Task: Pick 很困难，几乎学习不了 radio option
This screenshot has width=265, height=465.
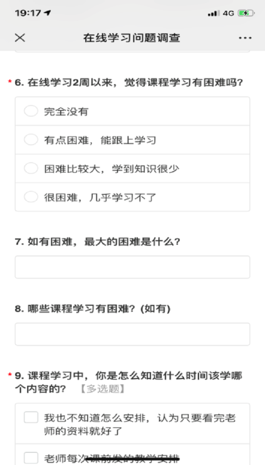Action: tap(31, 197)
